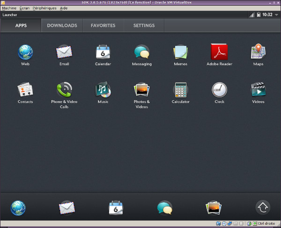
Task: Click the VirtualBox hard disk activity icon
Action: pos(218,223)
